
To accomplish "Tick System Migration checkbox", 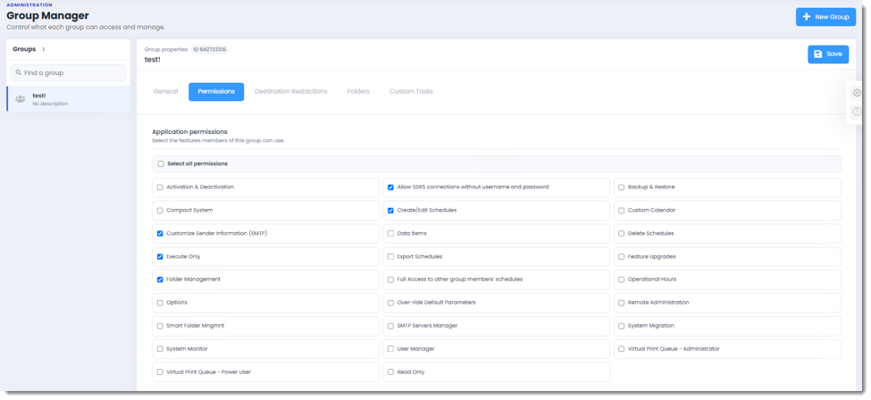I will [x=622, y=326].
